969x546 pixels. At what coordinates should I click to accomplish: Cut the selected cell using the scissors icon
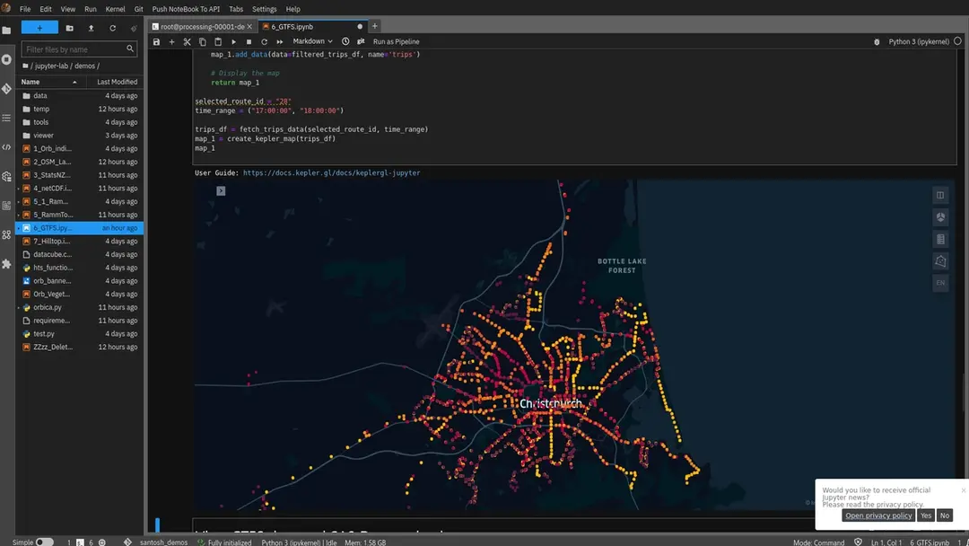[x=187, y=41]
